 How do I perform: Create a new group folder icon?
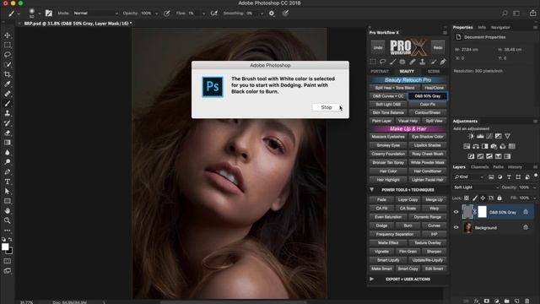click(506, 301)
